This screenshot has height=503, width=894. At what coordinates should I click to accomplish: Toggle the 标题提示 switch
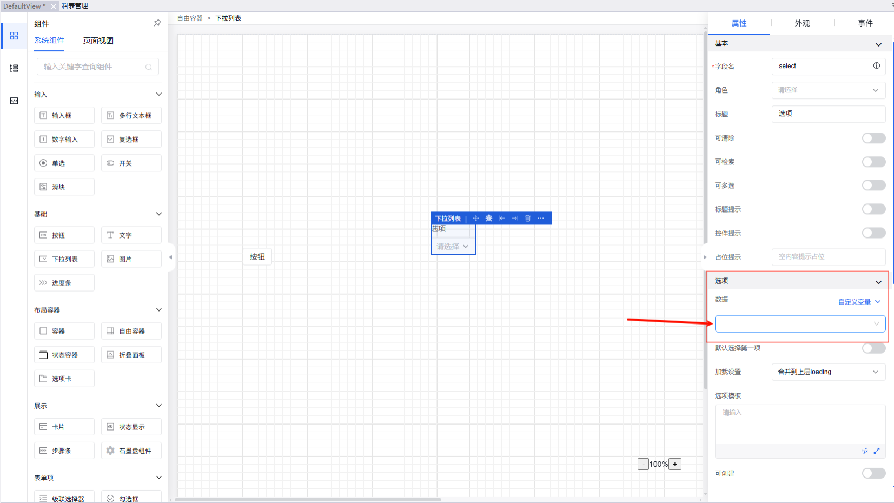(x=873, y=209)
